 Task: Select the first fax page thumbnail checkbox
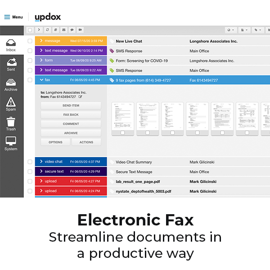(x=123, y=132)
